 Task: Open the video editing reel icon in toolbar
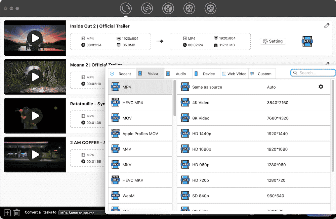pyautogui.click(x=210, y=8)
